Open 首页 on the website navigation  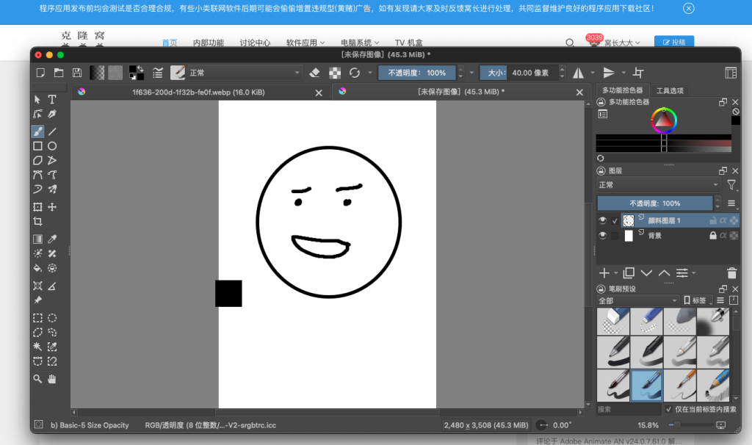(170, 43)
